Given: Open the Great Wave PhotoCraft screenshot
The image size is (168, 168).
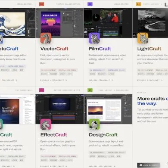Looking at the screenshot, I should pyautogui.click(x=18, y=23).
